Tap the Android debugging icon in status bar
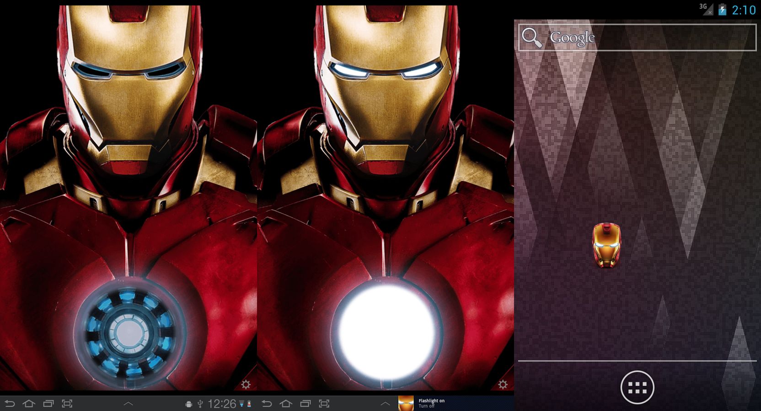The width and height of the screenshot is (761, 411). click(189, 404)
